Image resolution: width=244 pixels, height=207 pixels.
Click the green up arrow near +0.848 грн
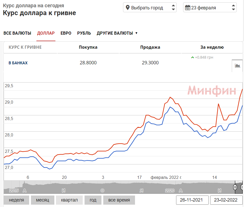tap(192, 57)
